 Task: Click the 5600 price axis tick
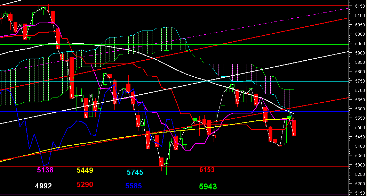(360, 109)
